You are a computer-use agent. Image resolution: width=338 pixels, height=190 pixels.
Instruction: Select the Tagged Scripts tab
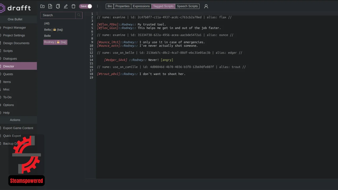point(163,6)
